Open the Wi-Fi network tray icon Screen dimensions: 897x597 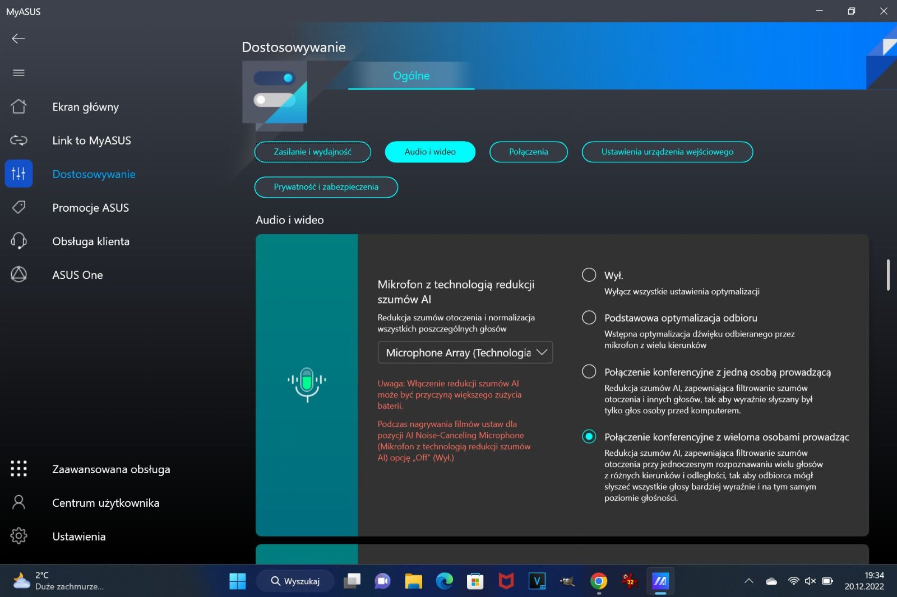pyautogui.click(x=793, y=581)
